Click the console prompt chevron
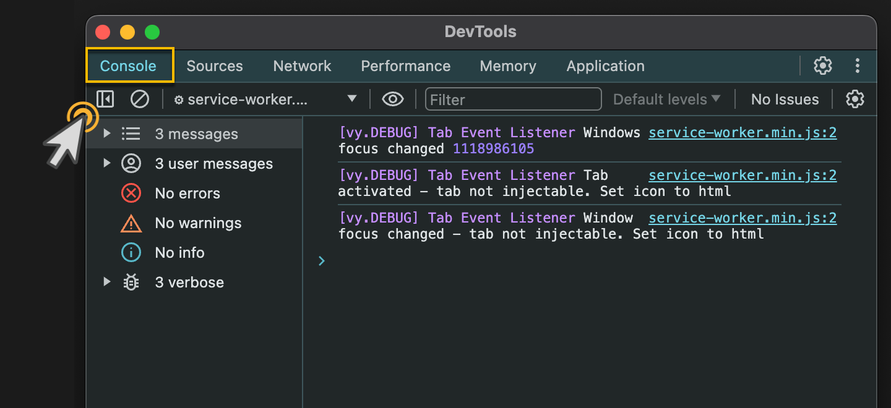The image size is (891, 408). tap(322, 261)
